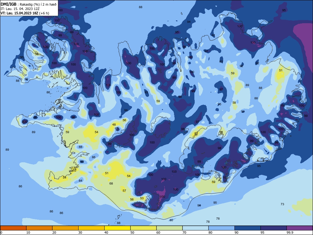Click the '84' humidity value on the map
Screen dimensions: 313x235
point(80,181)
